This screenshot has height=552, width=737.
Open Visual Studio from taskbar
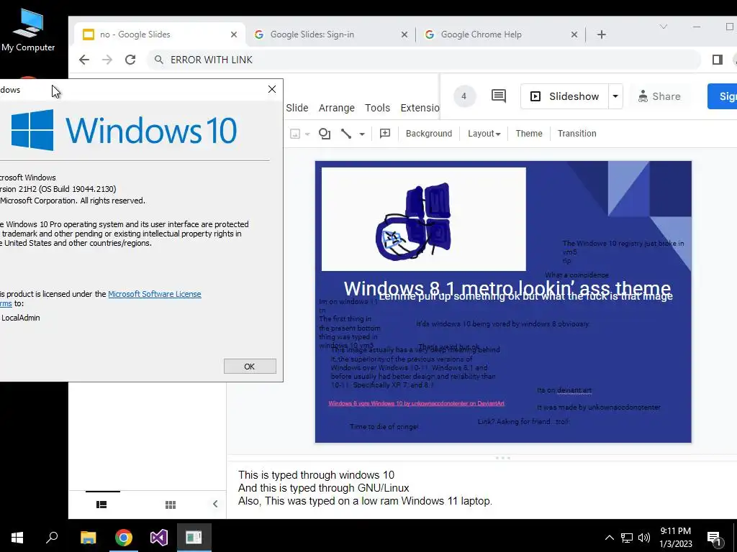(159, 538)
